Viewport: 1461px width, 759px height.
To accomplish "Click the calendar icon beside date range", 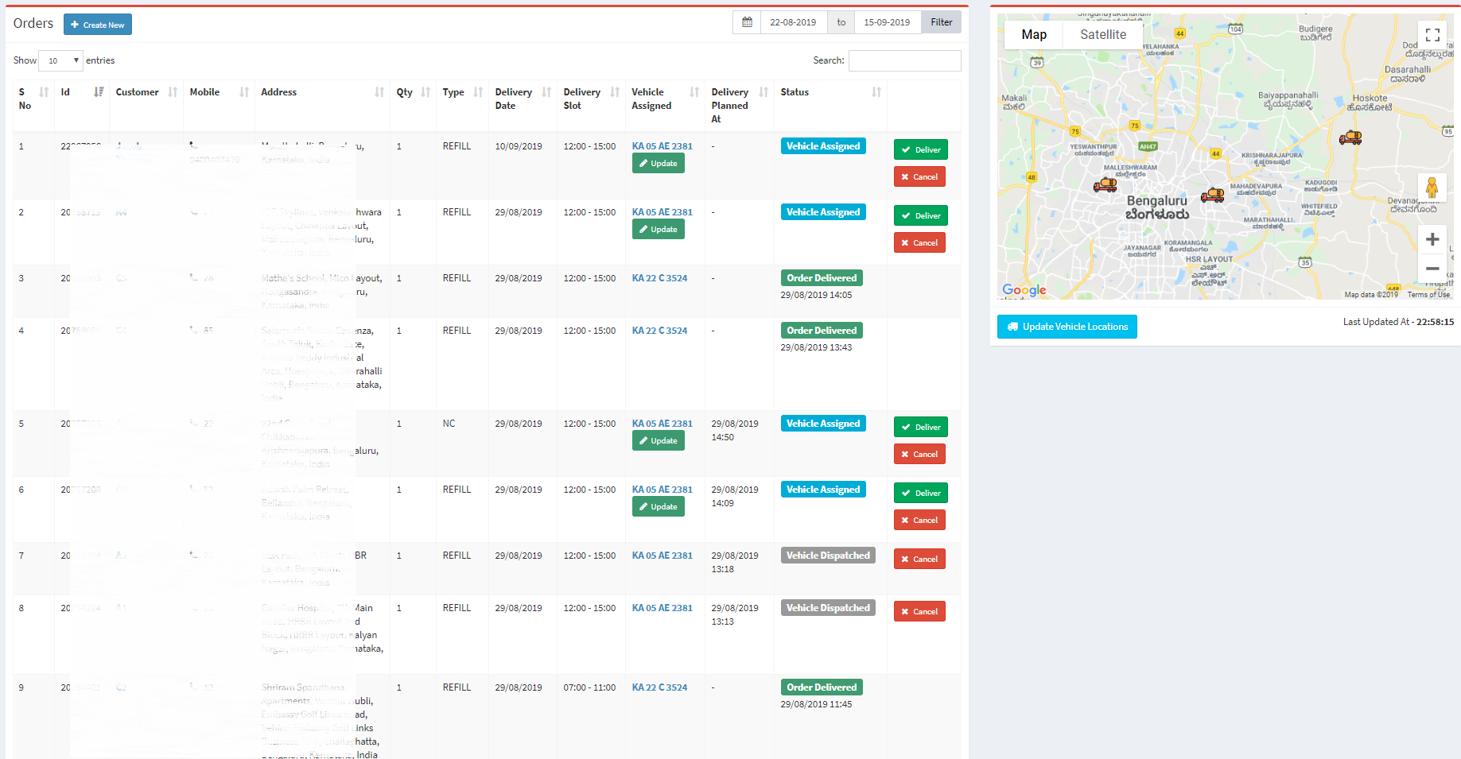I will 747,22.
